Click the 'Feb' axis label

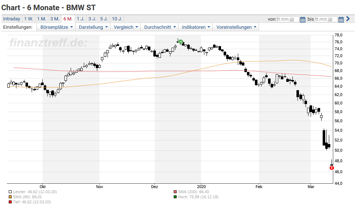click(x=259, y=187)
